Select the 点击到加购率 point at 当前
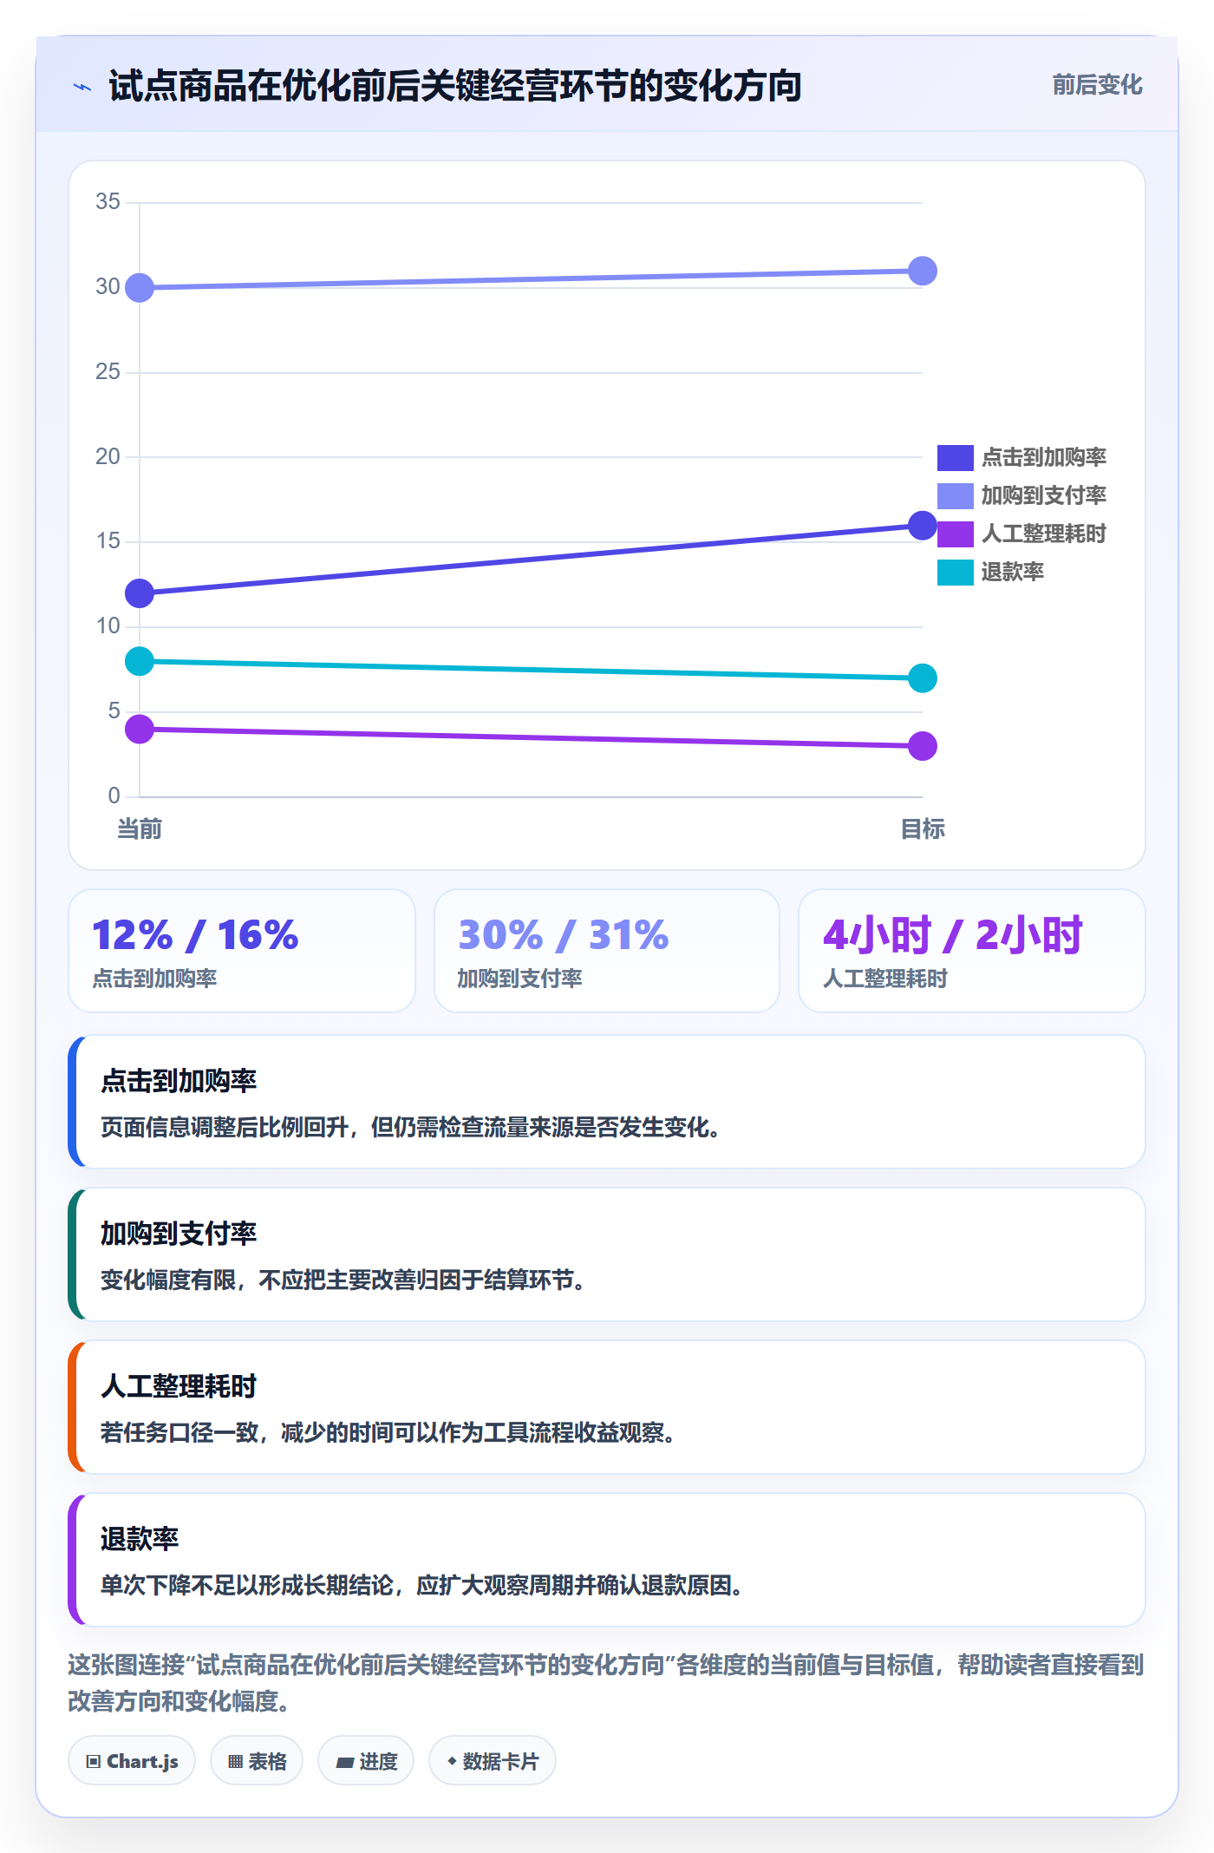The height and width of the screenshot is (1853, 1214). 140,593
